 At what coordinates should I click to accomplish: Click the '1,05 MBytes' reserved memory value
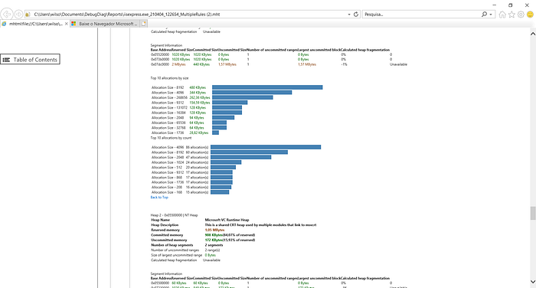214,230
